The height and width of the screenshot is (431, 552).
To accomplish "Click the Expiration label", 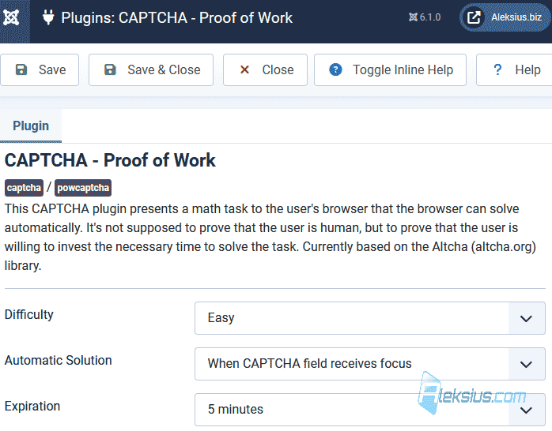I will (32, 406).
